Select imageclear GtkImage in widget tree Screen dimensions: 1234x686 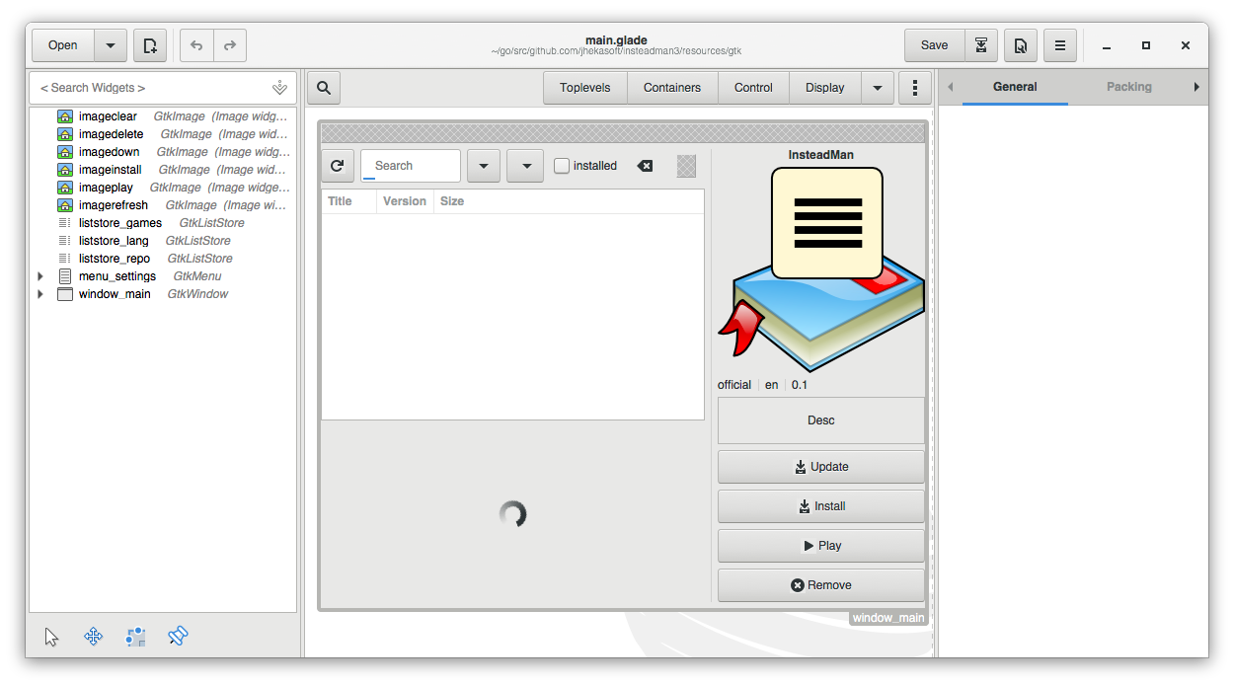click(x=163, y=116)
